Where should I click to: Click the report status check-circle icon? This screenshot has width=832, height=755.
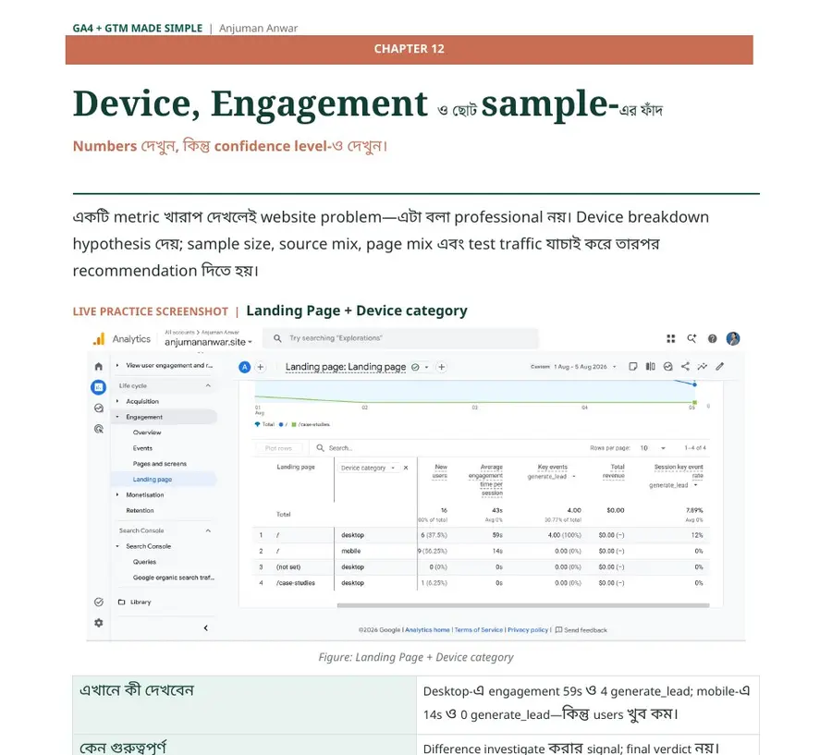pos(415,367)
